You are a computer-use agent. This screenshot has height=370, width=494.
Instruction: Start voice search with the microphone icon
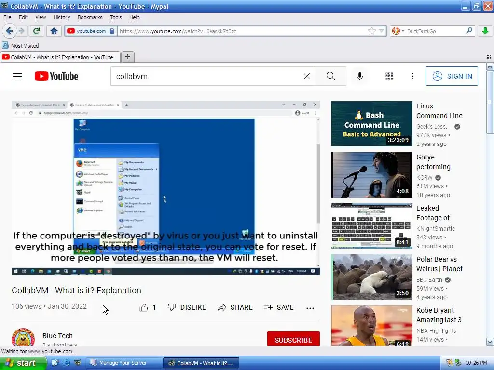(360, 76)
